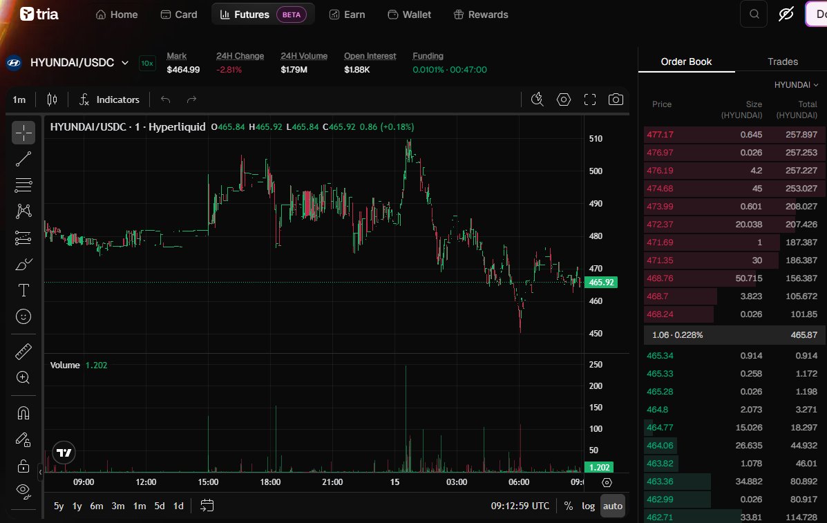This screenshot has height=523, width=827.
Task: Click the tria logo
Action: [x=39, y=15]
